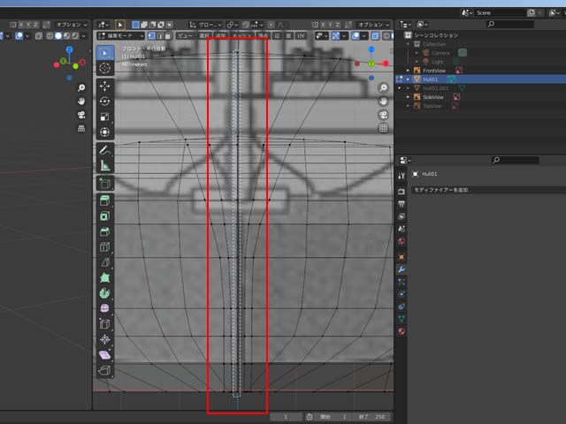Toggle X-ray display in front viewport
The width and height of the screenshot is (566, 424).
[x=375, y=35]
